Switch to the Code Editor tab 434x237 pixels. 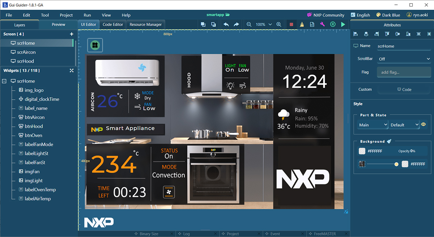tap(113, 25)
